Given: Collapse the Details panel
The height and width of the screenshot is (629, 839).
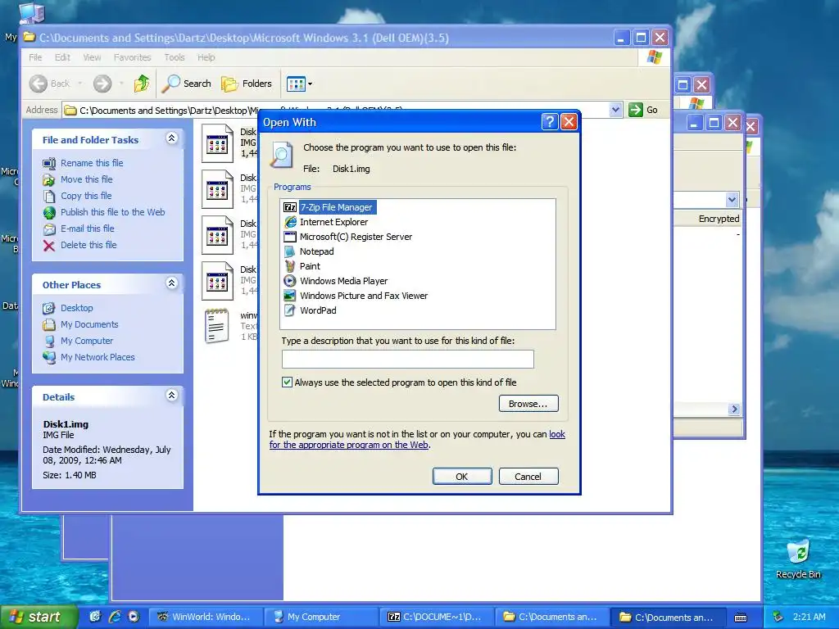Looking at the screenshot, I should coord(172,396).
